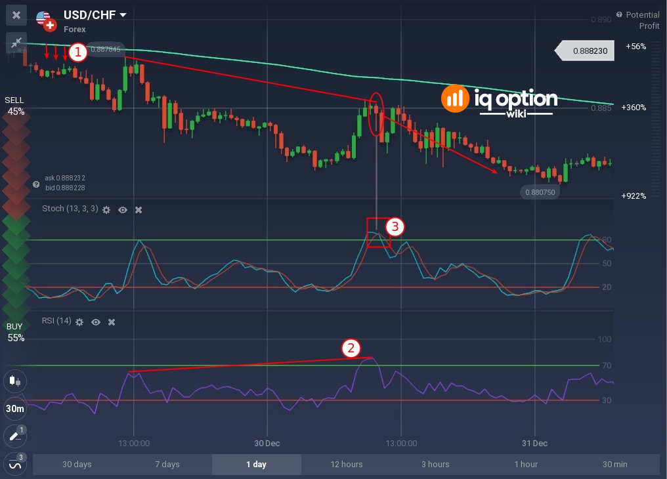The image size is (667, 479).
Task: Remove the RSI indicator with X
Action: pos(112,322)
